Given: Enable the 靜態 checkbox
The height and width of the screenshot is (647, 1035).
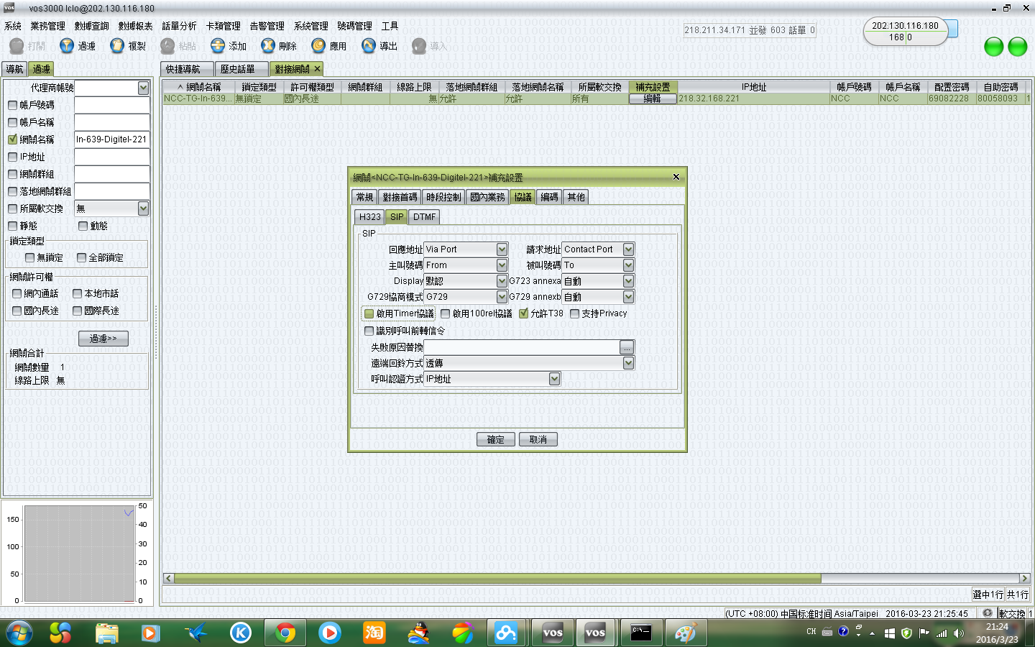Looking at the screenshot, I should tap(12, 226).
